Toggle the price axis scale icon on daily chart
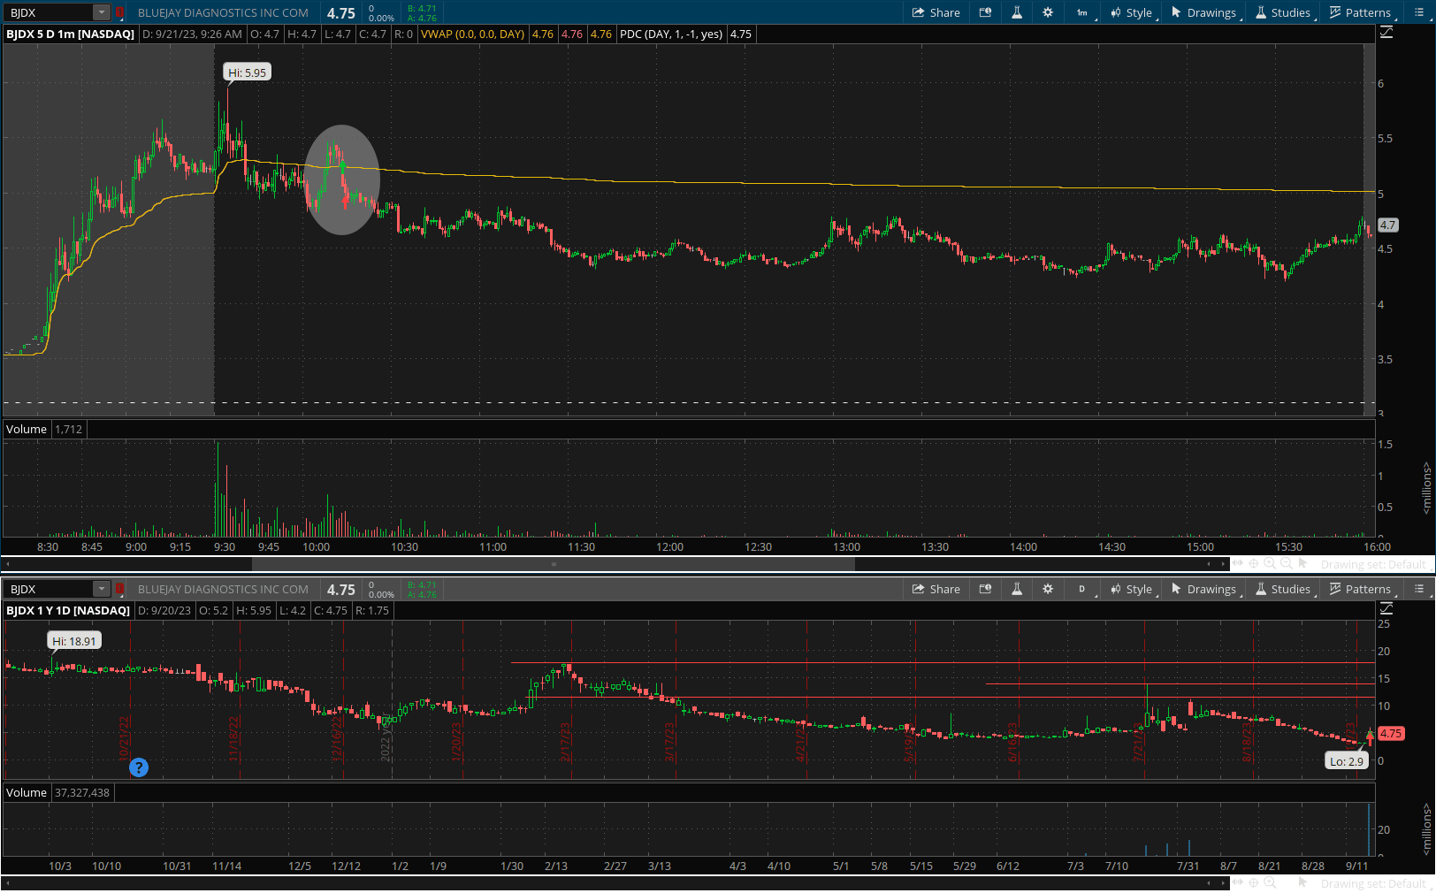 coord(1386,608)
